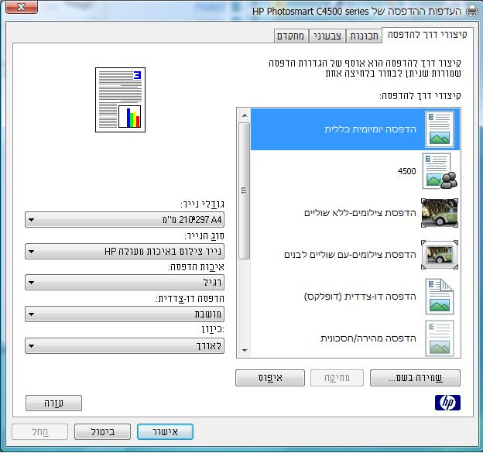Open the print quality רגיל dropdown
Image resolution: width=483 pixels, height=453 pixels.
tap(125, 283)
